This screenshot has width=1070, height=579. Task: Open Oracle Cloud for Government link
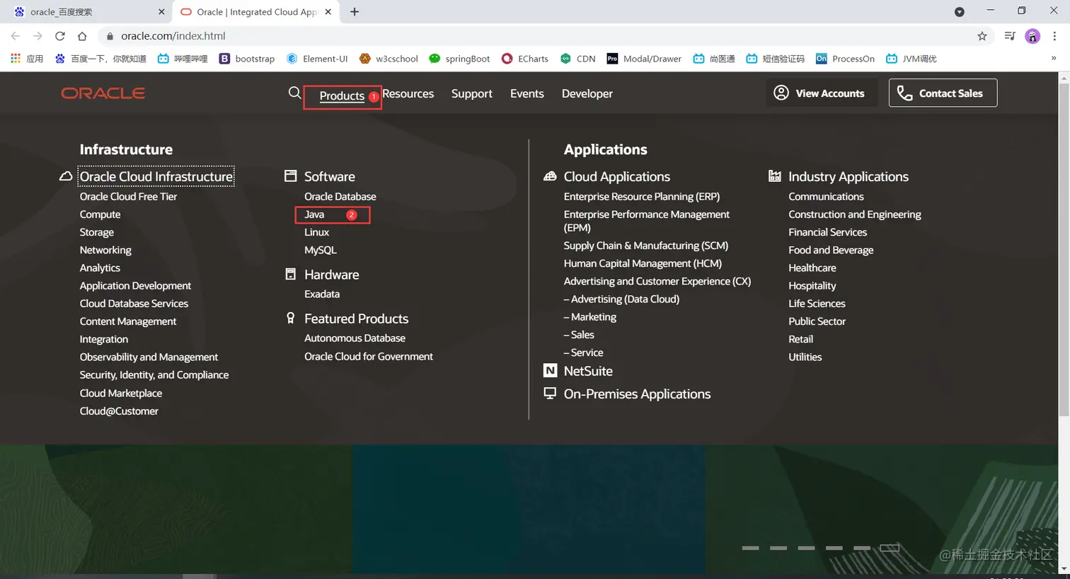pos(369,357)
